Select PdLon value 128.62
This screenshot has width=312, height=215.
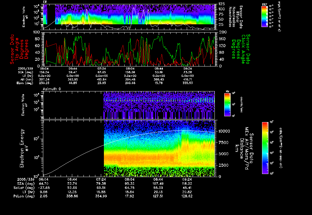pyautogui.click(x=187, y=196)
